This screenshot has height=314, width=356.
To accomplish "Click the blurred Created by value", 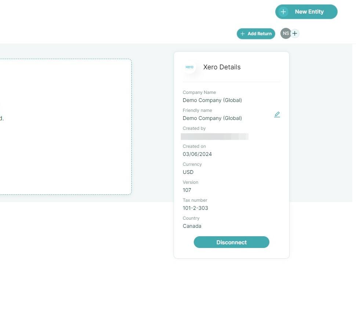I will (215, 136).
